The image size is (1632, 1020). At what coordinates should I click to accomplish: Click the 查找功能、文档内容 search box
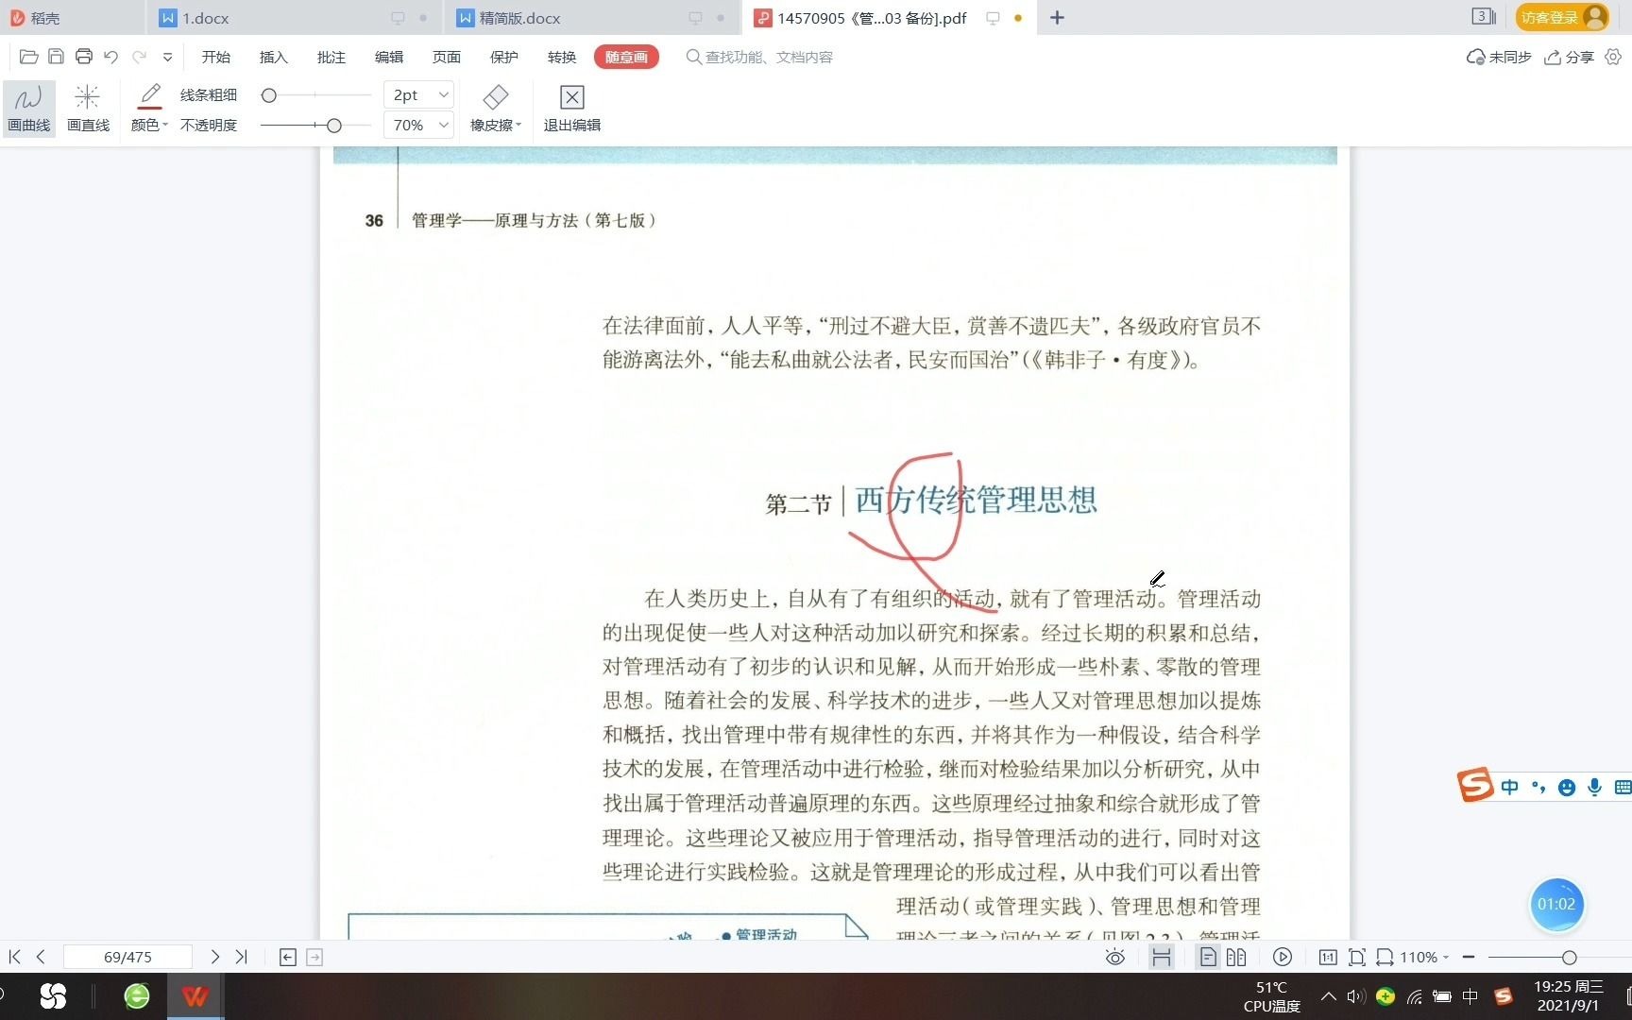tap(760, 58)
